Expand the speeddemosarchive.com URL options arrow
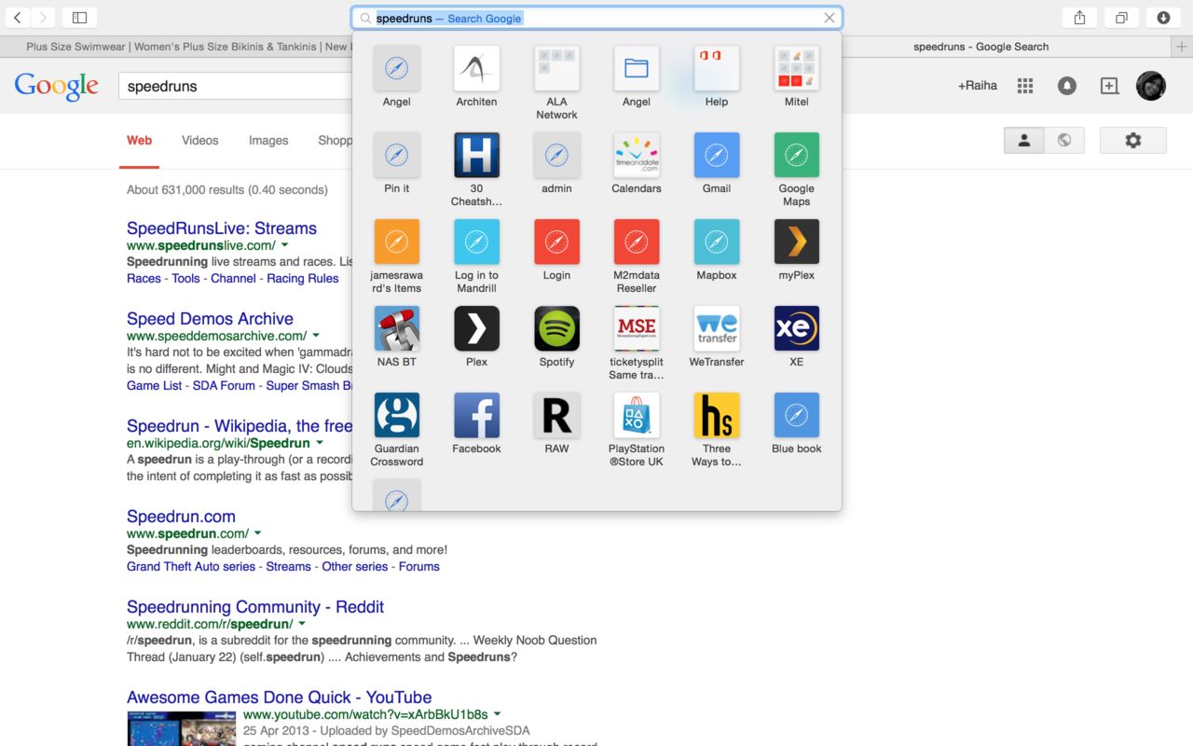 (x=316, y=336)
